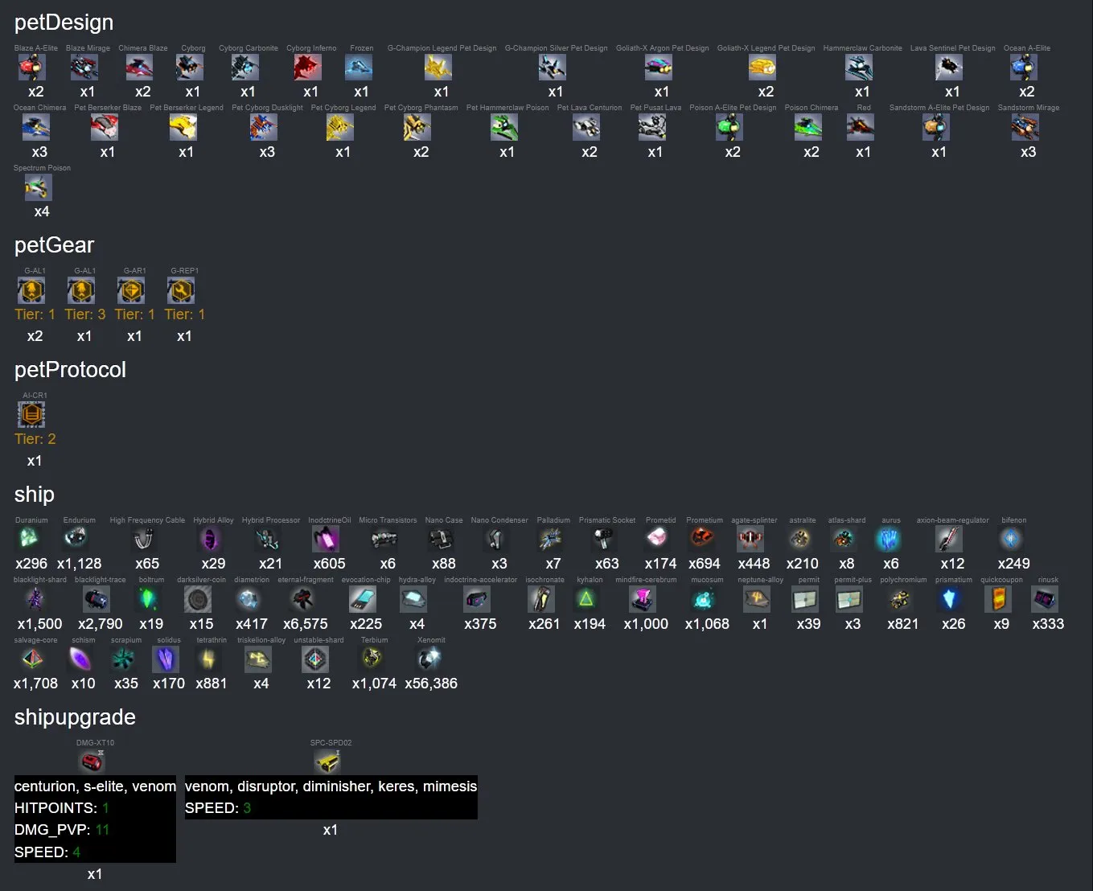This screenshot has width=1093, height=891.
Task: Click the x56,386 Xenomit quantity
Action: pos(431,684)
